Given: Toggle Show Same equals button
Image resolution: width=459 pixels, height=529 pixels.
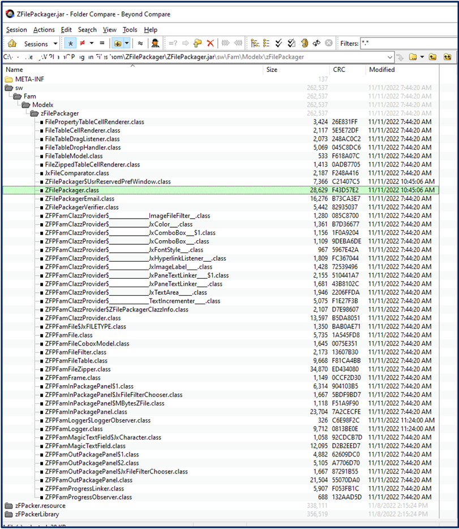Looking at the screenshot, I should point(102,44).
